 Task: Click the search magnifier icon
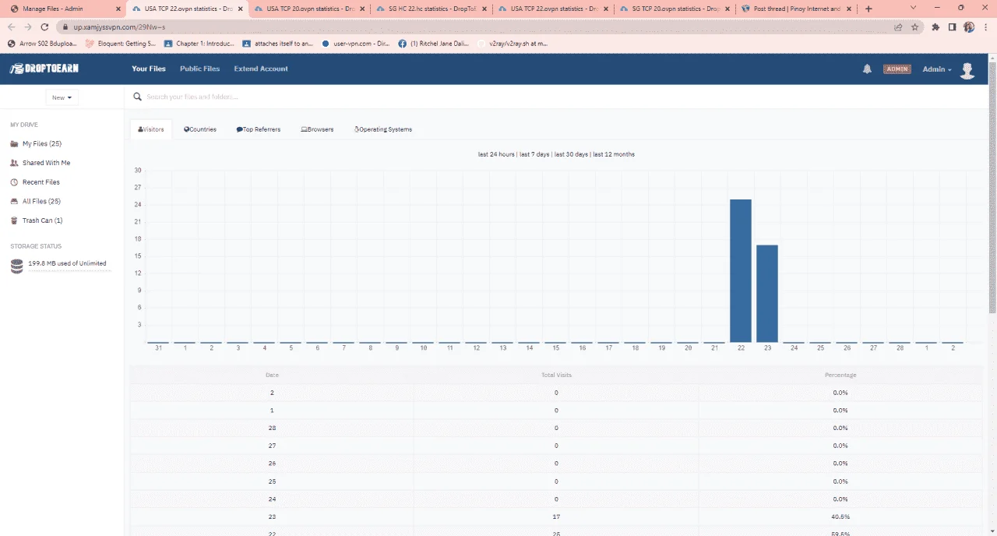coord(138,97)
